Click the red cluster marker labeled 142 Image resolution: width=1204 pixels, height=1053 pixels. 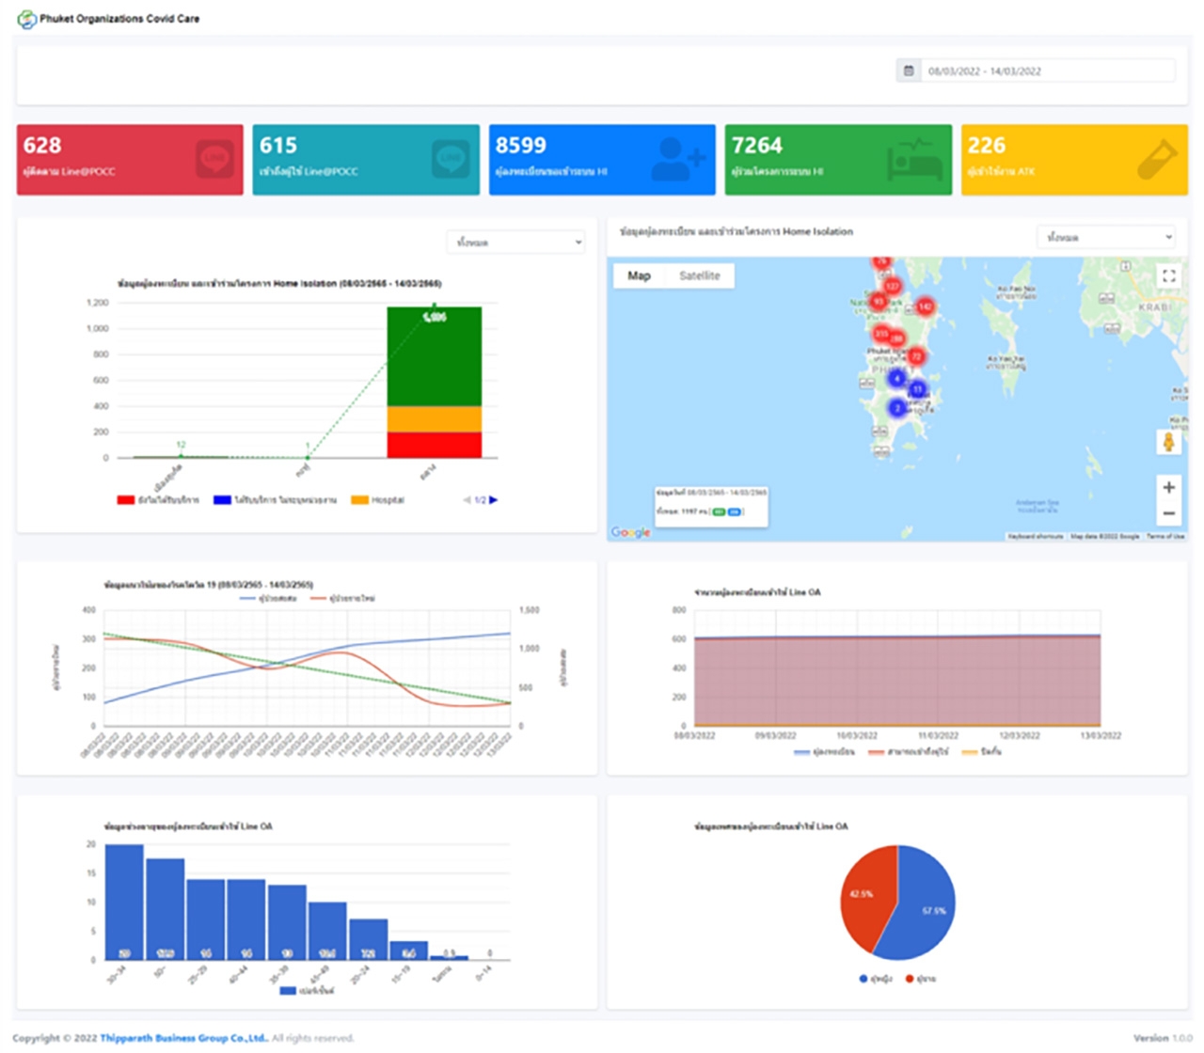click(x=925, y=306)
